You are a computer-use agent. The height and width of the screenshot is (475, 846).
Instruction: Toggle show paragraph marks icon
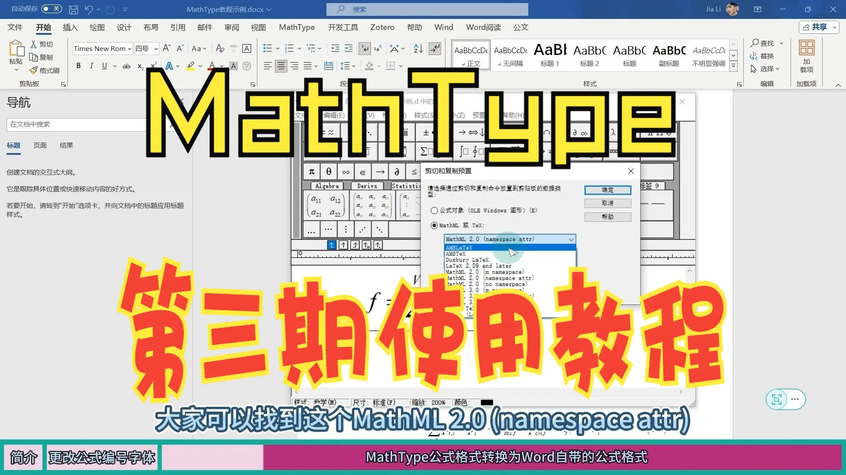(x=435, y=48)
